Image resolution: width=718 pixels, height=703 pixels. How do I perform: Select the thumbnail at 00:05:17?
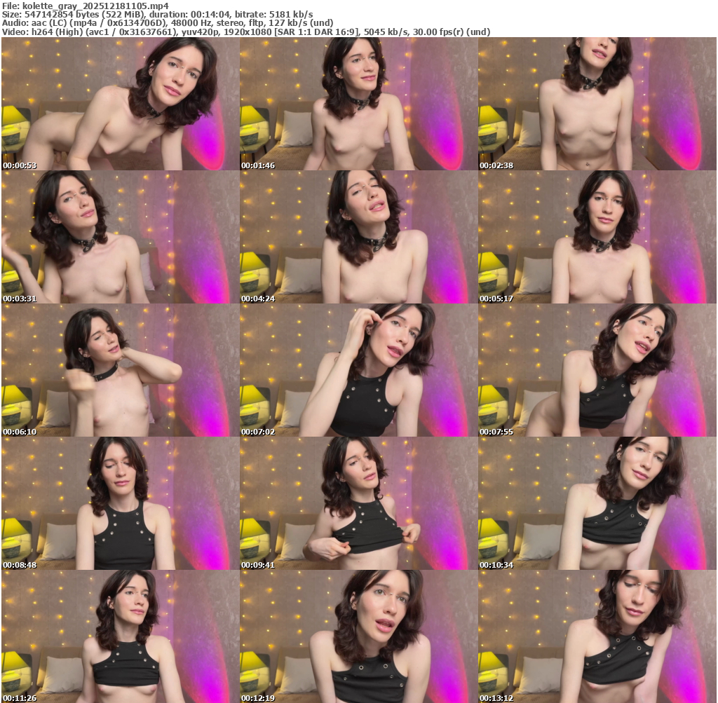click(597, 237)
